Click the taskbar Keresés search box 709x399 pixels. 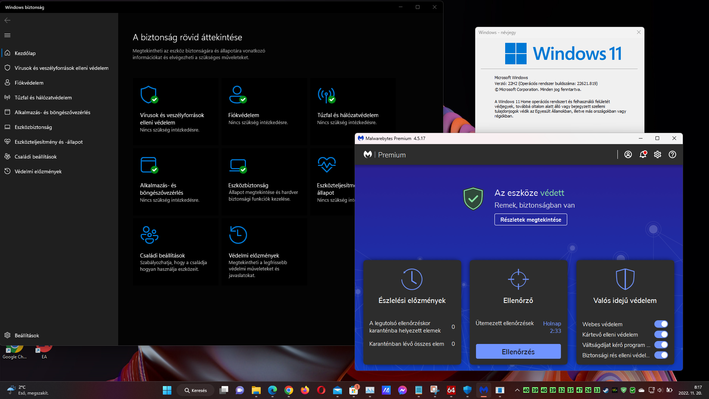tap(196, 390)
